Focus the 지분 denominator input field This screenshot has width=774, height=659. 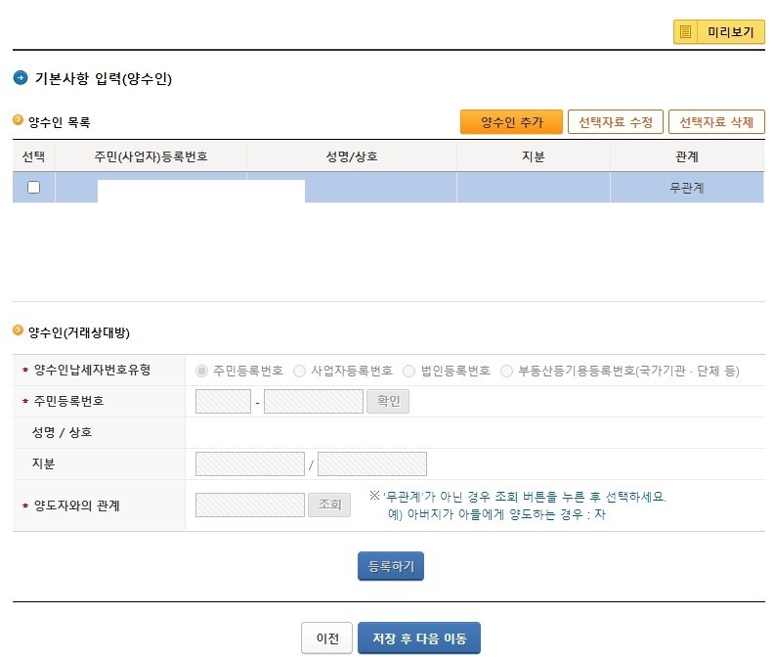tap(372, 464)
